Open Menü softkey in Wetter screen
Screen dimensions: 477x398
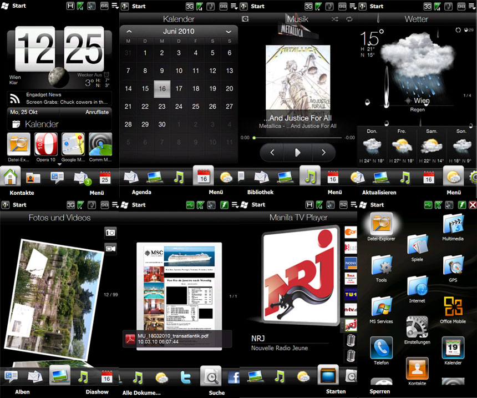click(454, 193)
